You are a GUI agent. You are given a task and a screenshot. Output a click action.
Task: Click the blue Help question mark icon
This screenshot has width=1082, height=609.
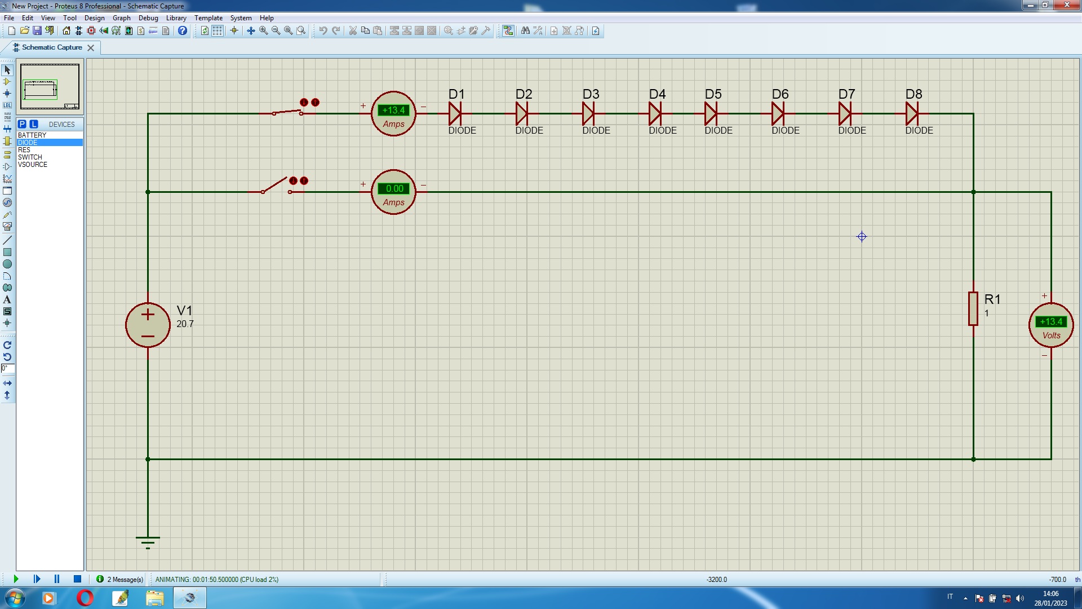tap(183, 31)
